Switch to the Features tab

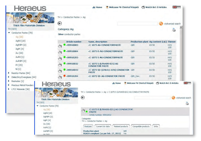tap(88, 126)
